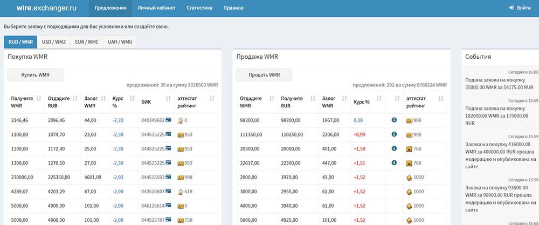Click the 2955,00 RUB cell
Screen dimensions: 539x225
click(x=289, y=192)
